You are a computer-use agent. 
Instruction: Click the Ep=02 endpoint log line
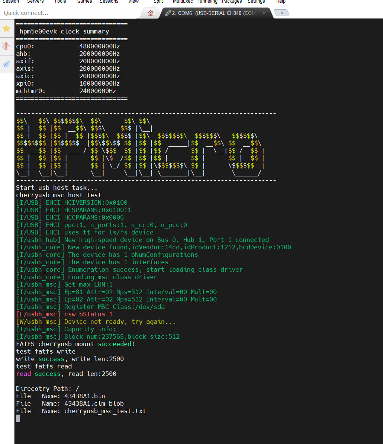coord(116,299)
